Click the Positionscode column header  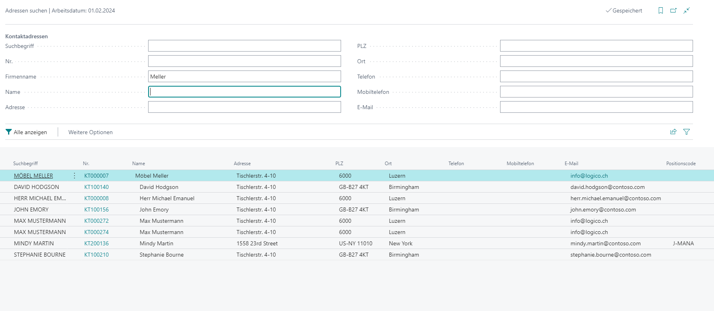pos(681,164)
